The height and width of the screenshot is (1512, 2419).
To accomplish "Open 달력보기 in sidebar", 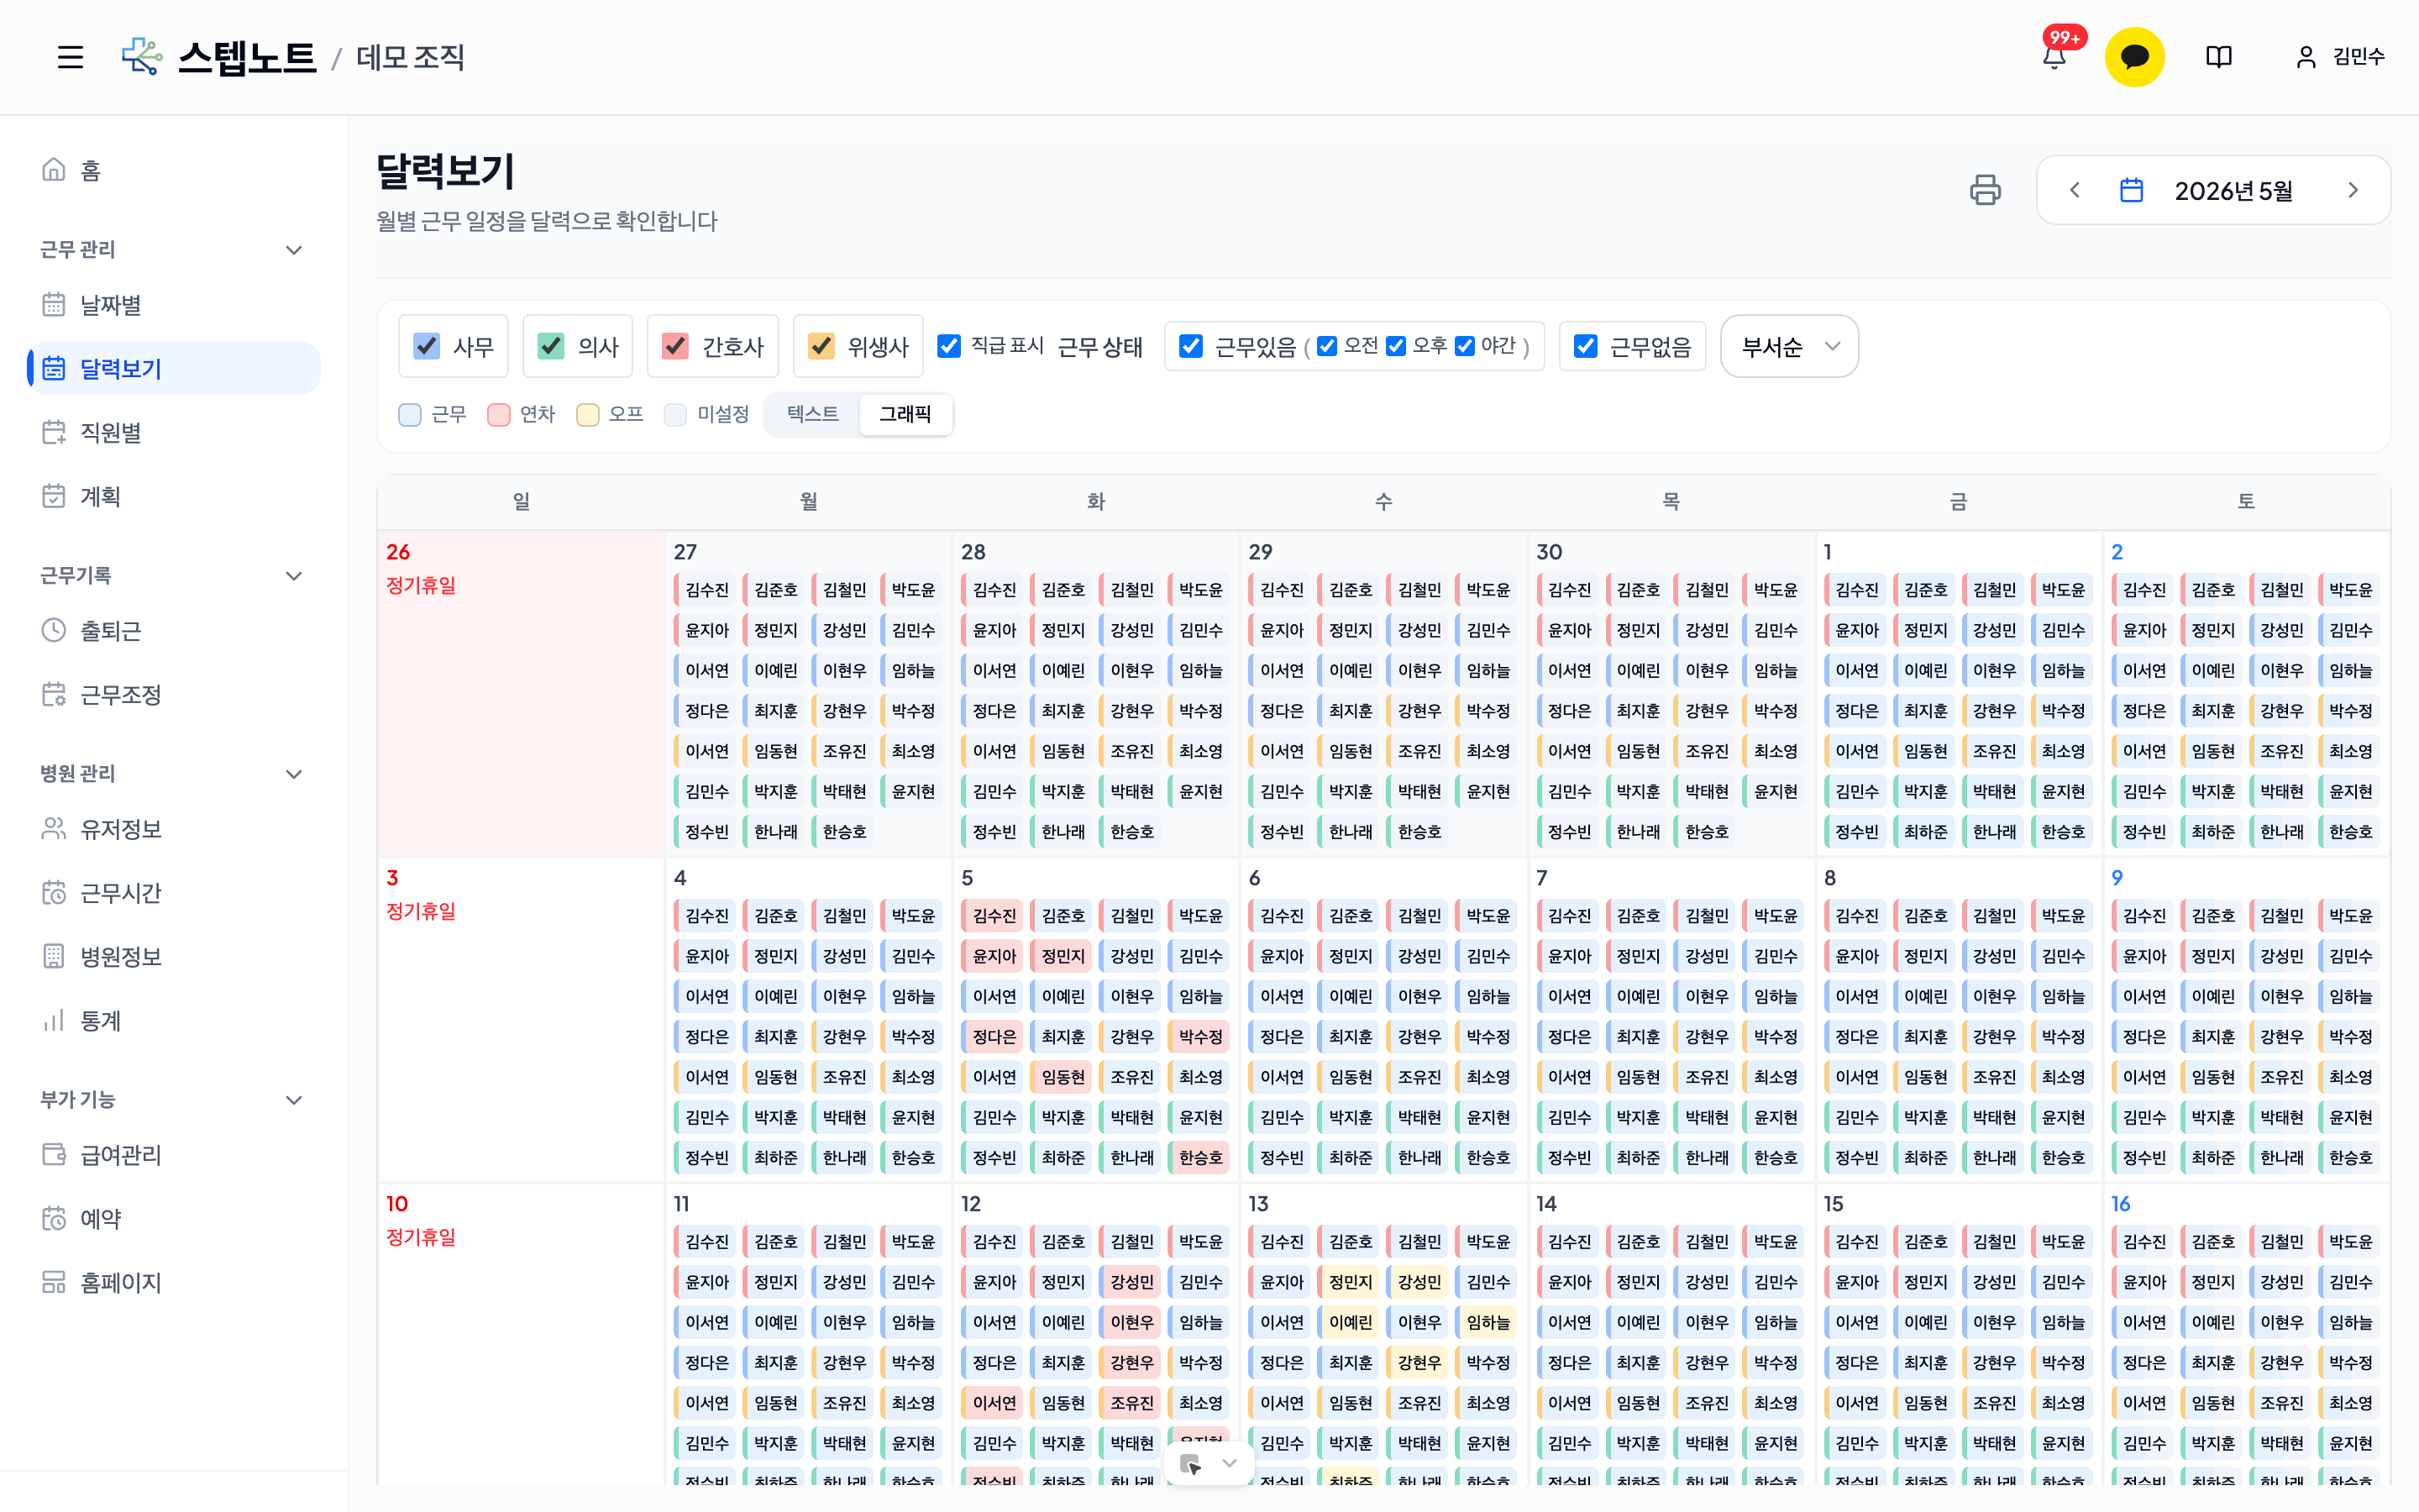I will (174, 368).
